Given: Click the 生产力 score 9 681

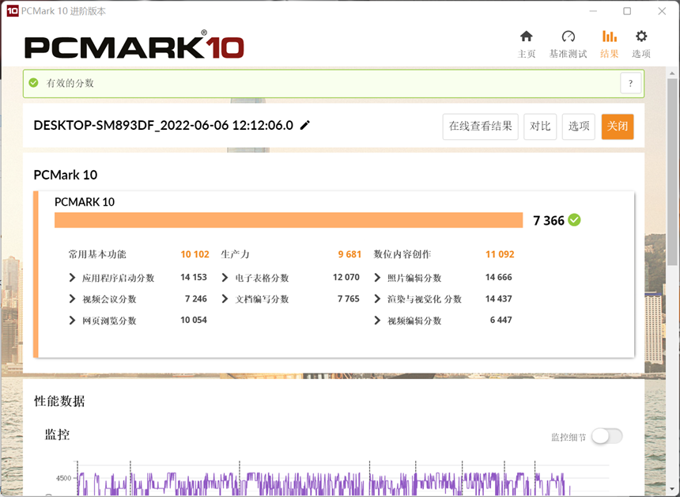Looking at the screenshot, I should click(349, 254).
